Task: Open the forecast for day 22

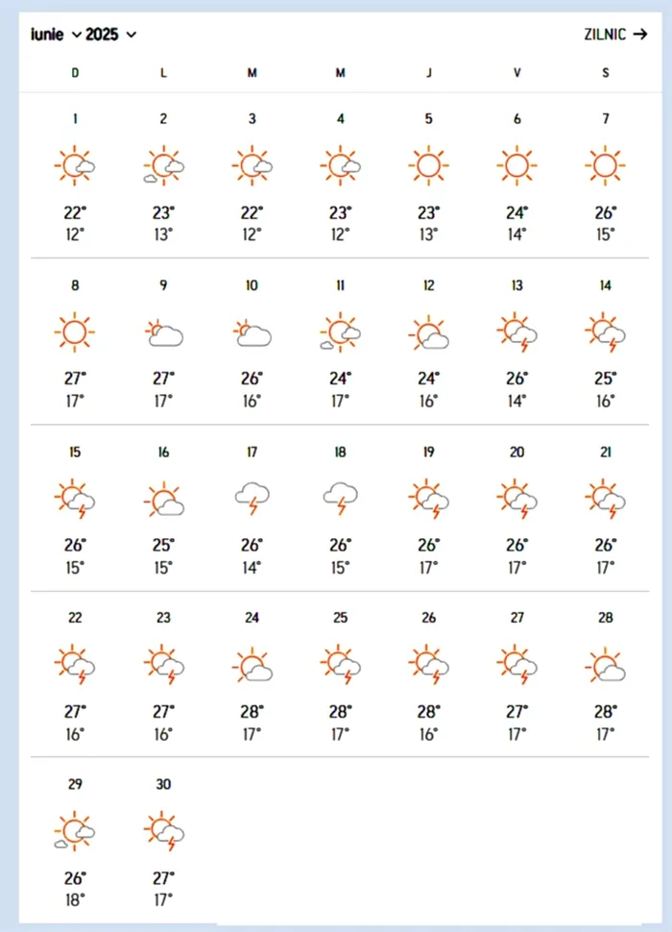Action: tap(75, 618)
